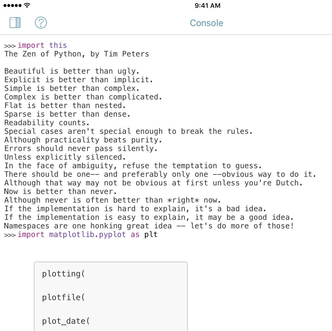The height and width of the screenshot is (331, 332).
Task: Click the 'import this' command line
Action: tap(42, 45)
